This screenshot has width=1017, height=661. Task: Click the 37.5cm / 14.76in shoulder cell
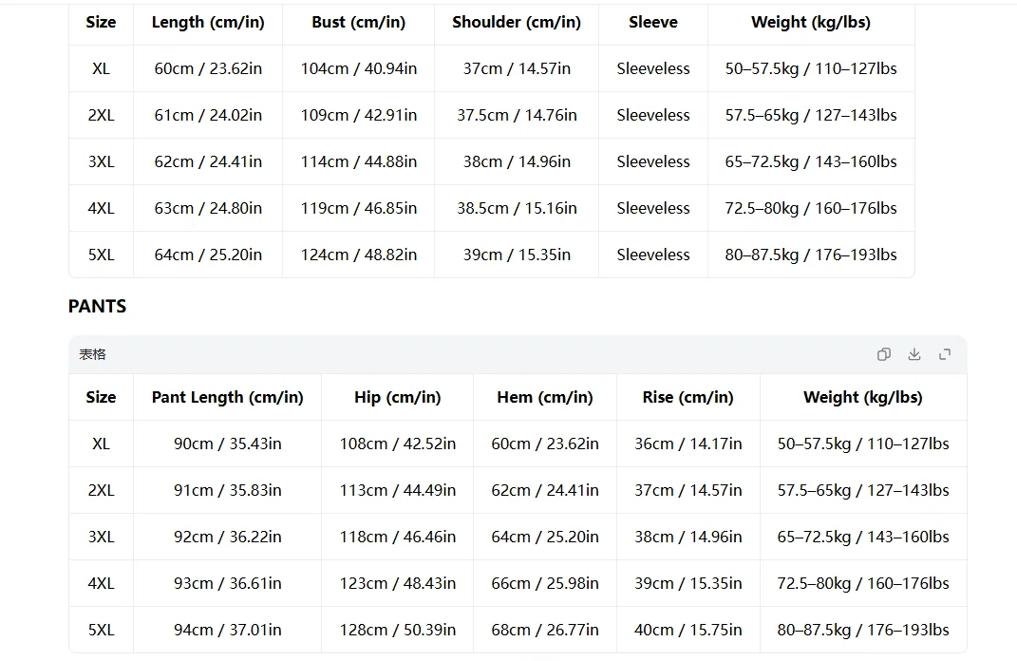[x=517, y=115]
